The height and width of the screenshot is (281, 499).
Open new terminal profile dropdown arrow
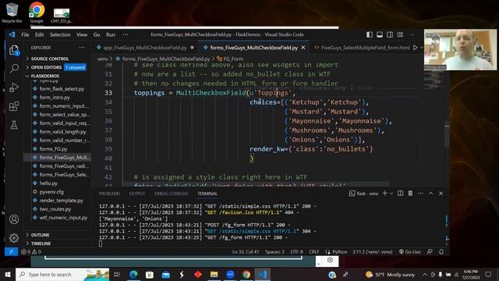(x=391, y=194)
